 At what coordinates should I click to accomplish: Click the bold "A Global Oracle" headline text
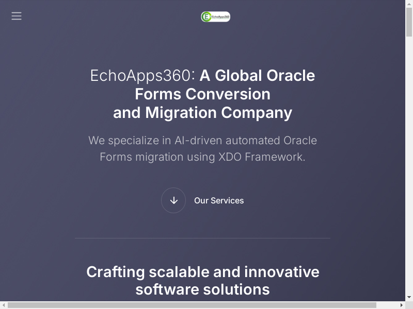(x=257, y=76)
